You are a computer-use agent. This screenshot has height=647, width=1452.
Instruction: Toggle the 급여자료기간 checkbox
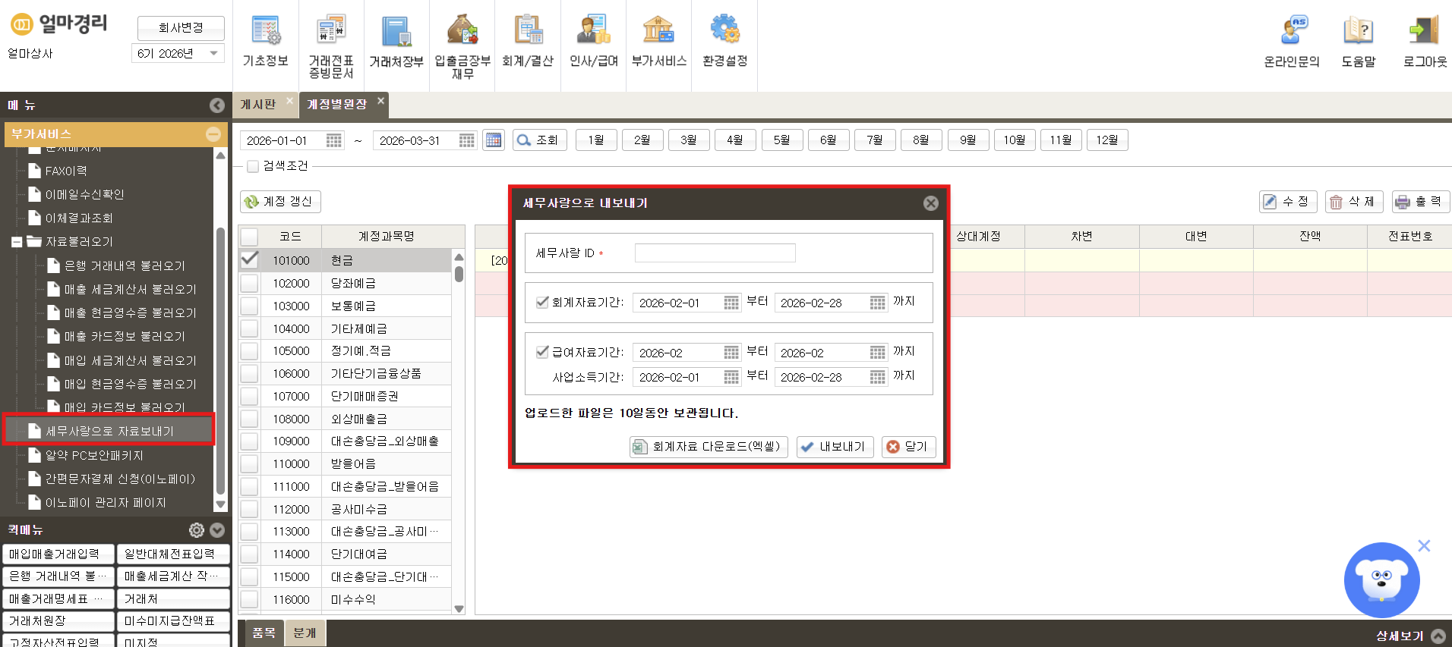click(x=542, y=352)
